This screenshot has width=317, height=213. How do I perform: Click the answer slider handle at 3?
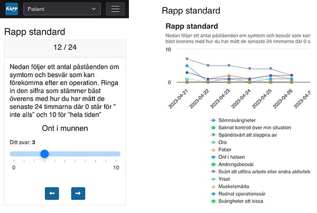[x=44, y=154]
